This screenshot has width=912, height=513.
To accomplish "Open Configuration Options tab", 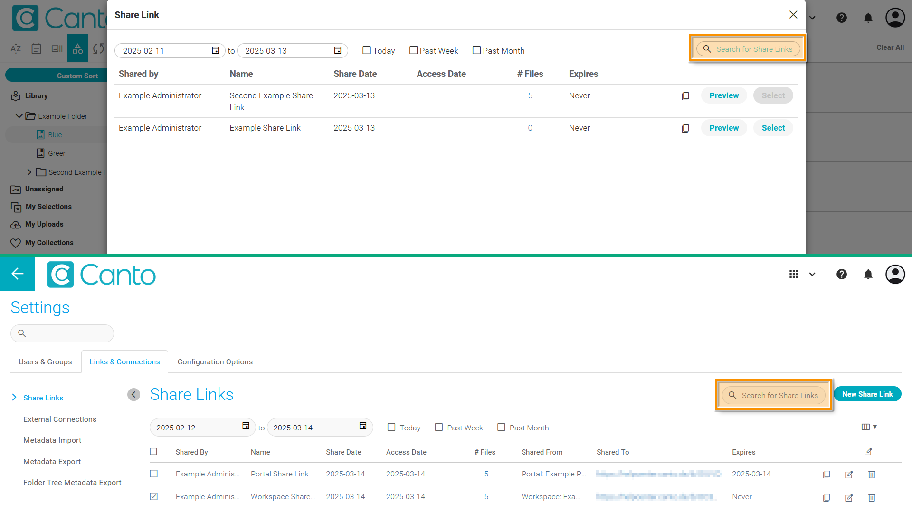I will pos(215,361).
